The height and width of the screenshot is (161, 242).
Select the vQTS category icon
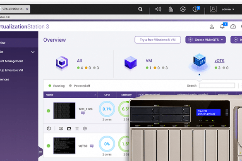click(199, 62)
